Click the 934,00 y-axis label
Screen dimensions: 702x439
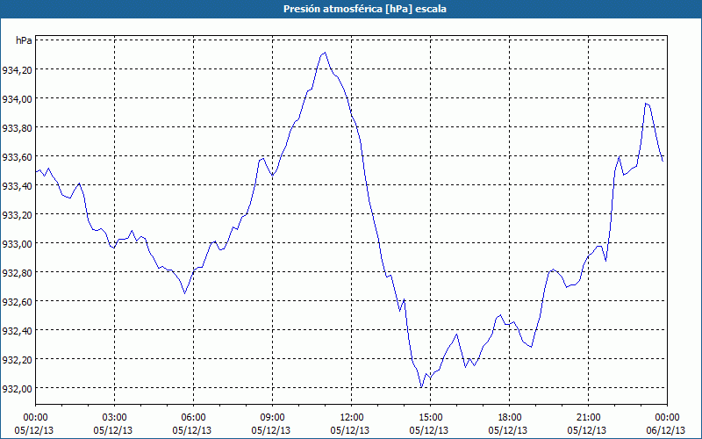pyautogui.click(x=17, y=98)
